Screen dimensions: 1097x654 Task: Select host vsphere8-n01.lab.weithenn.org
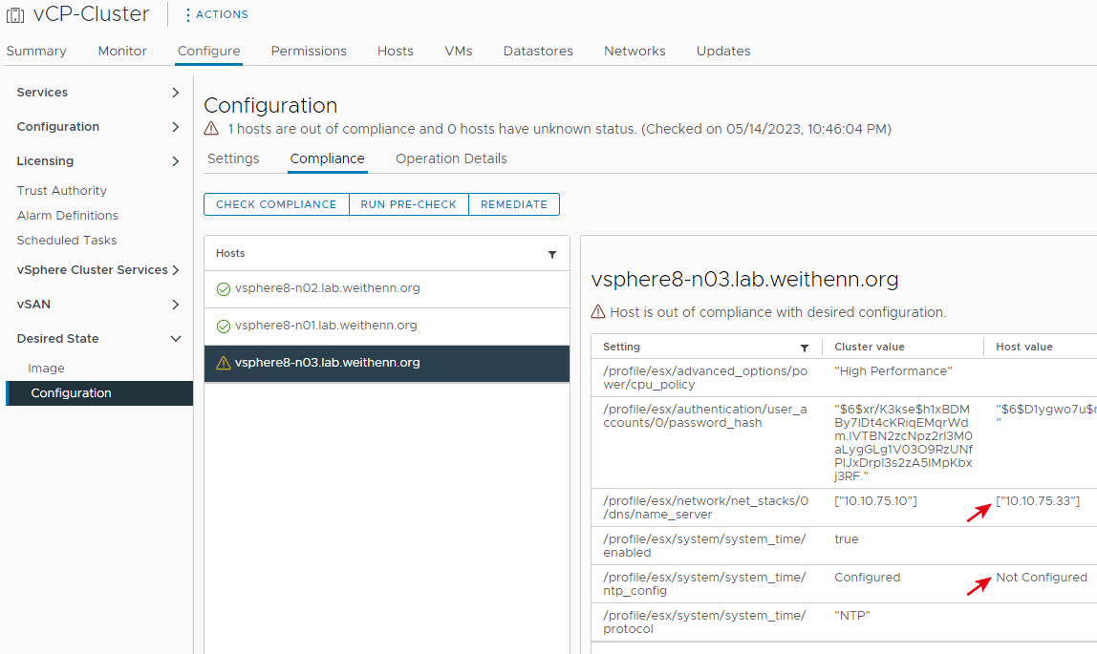387,326
